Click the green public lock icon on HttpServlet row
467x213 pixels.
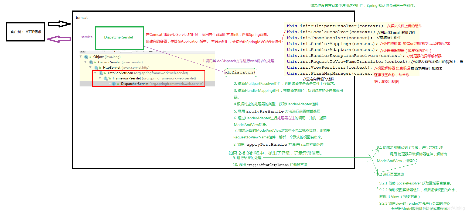tap(100, 68)
